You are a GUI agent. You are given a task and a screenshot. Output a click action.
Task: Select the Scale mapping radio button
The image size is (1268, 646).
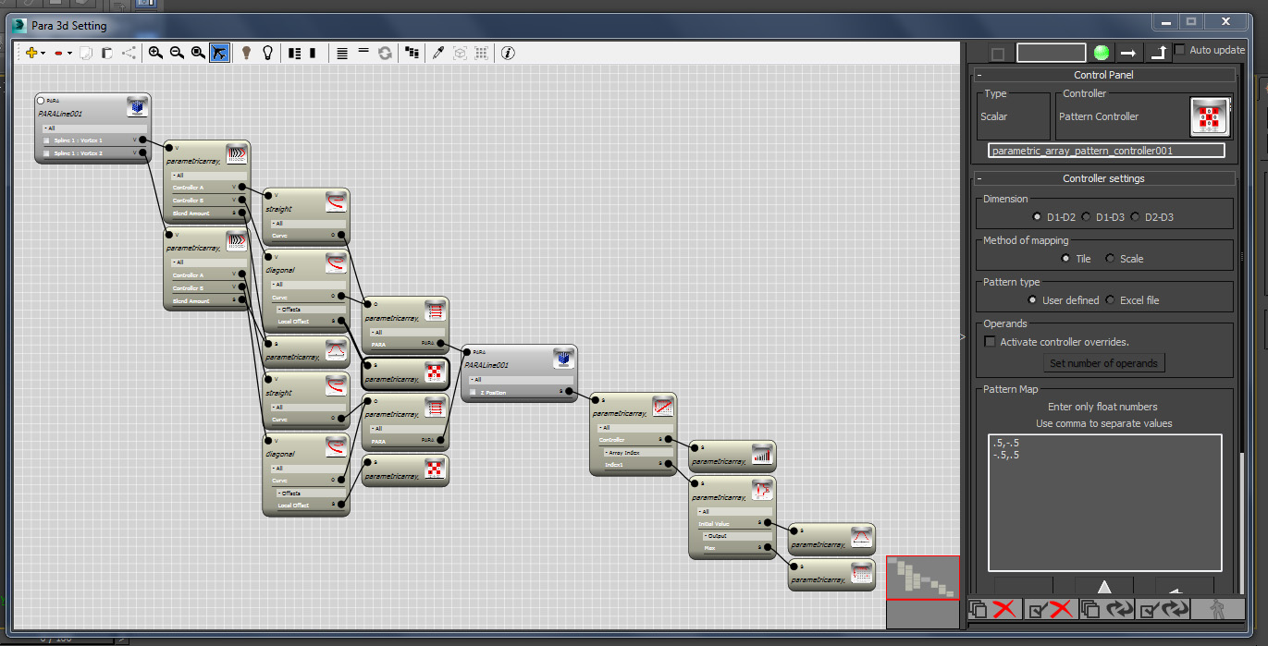click(1110, 259)
